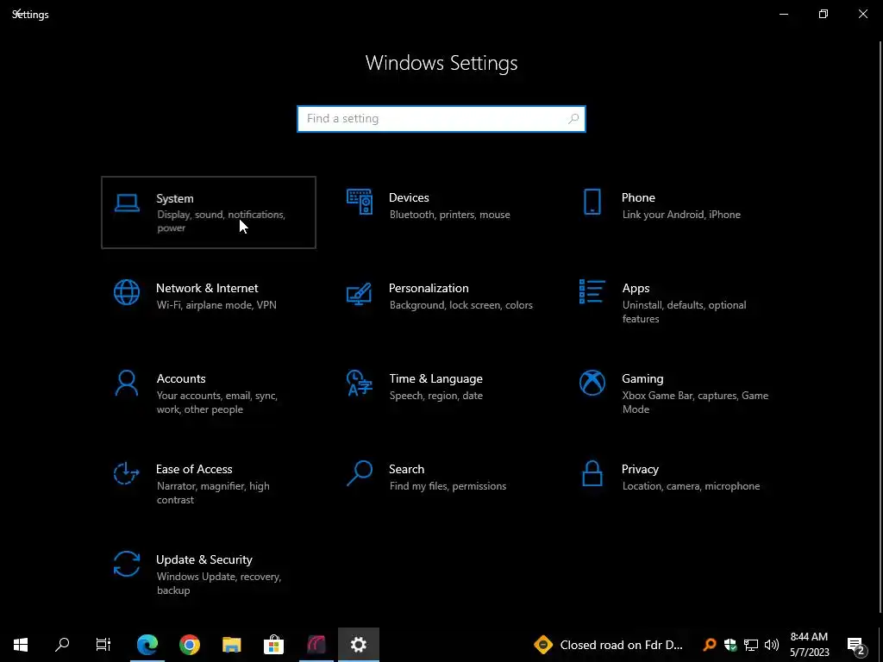This screenshot has height=662, width=883.
Task: Open the Time & Language icon
Action: pos(360,383)
